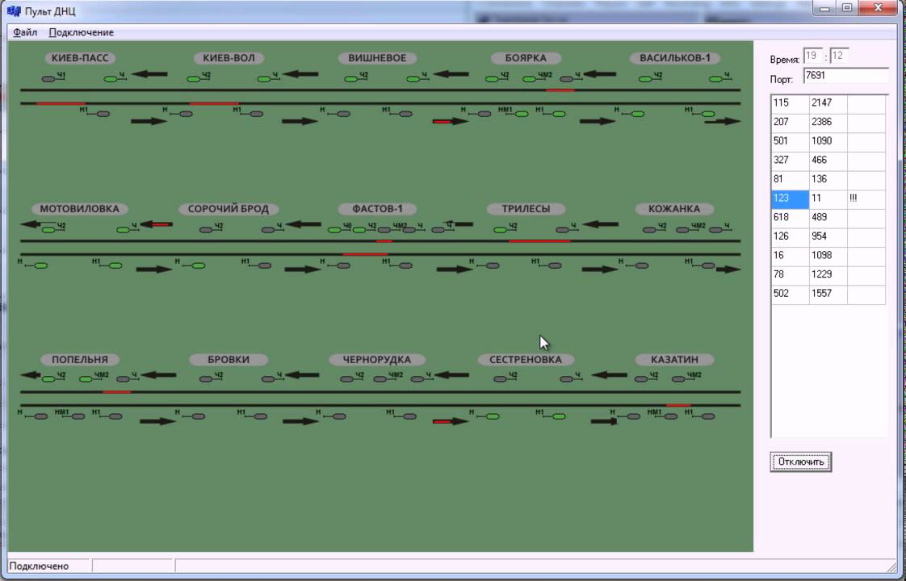Click right arrow between ТРИЛЕСЫ and КОЖАНКА
The height and width of the screenshot is (581, 906).
(x=599, y=270)
